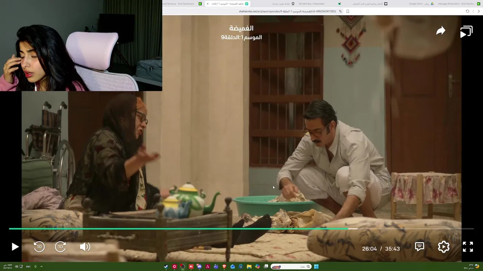483x271 pixels.
Task: Enter fullscreen mode in the player
Action: pyautogui.click(x=468, y=247)
